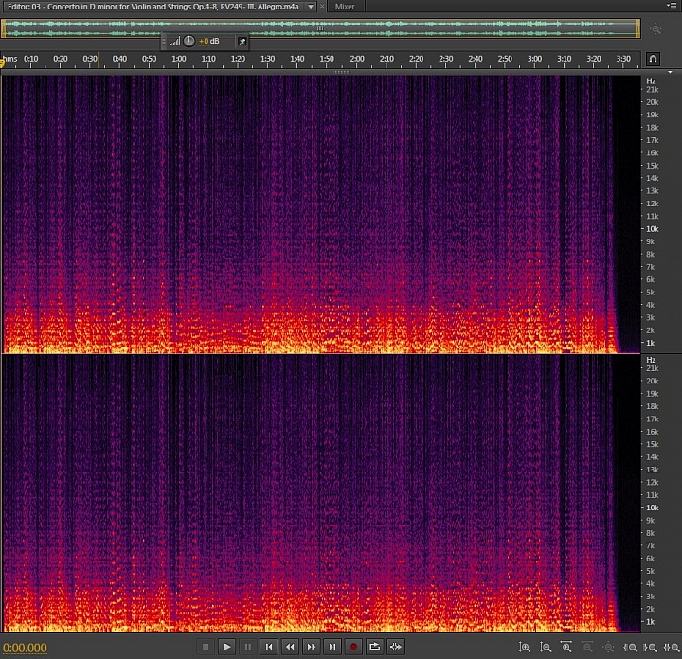Zoom out amplitude icon
682x659 pixels.
click(x=546, y=648)
